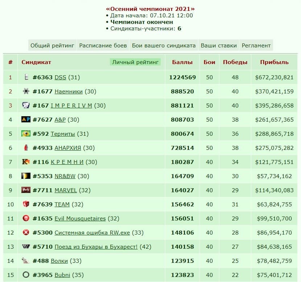Open the Регламент tab
The width and height of the screenshot is (301, 282).
tap(256, 45)
